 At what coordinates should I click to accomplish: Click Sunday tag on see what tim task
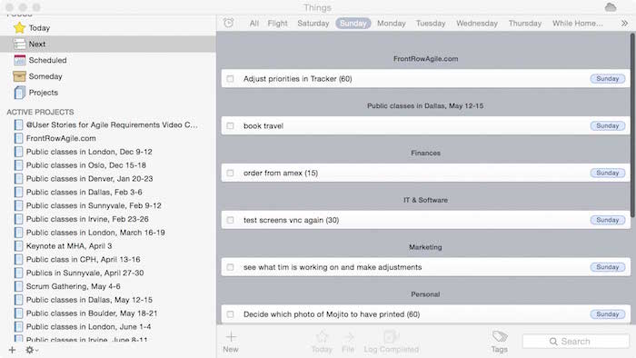coord(608,267)
